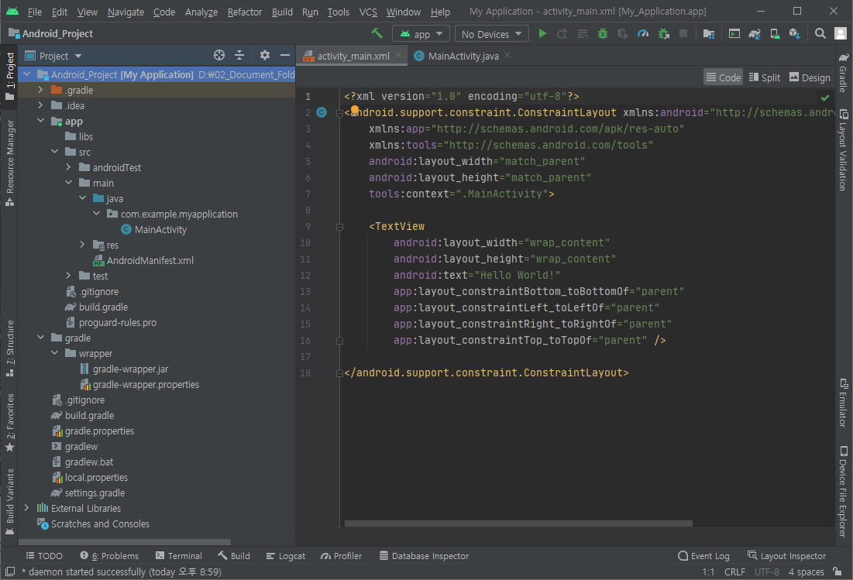Click the read-only lock icon in status bar

[x=838, y=571]
